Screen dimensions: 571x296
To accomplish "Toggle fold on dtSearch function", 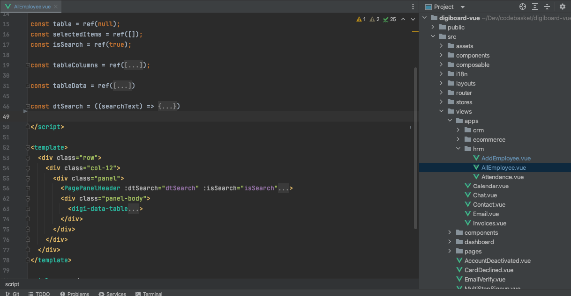I will (28, 107).
